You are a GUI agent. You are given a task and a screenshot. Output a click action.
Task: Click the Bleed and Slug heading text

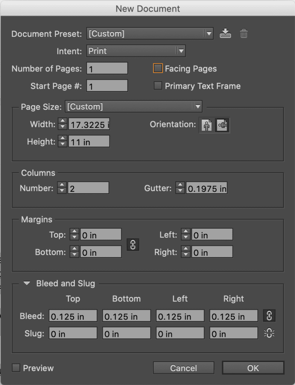click(x=65, y=283)
